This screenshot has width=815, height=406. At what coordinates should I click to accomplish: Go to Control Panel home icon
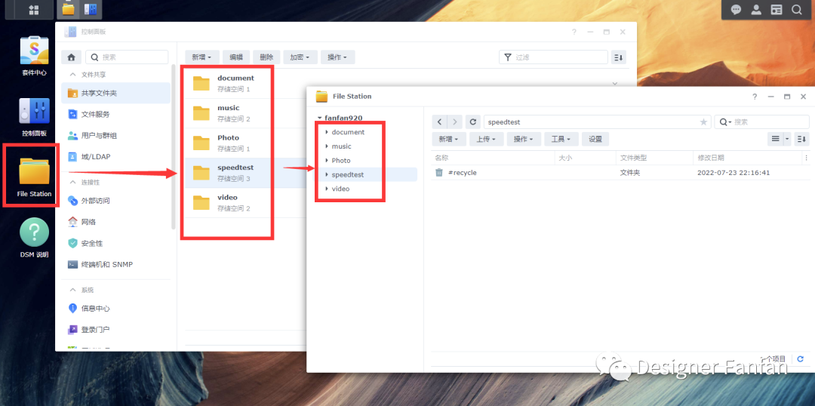(71, 57)
